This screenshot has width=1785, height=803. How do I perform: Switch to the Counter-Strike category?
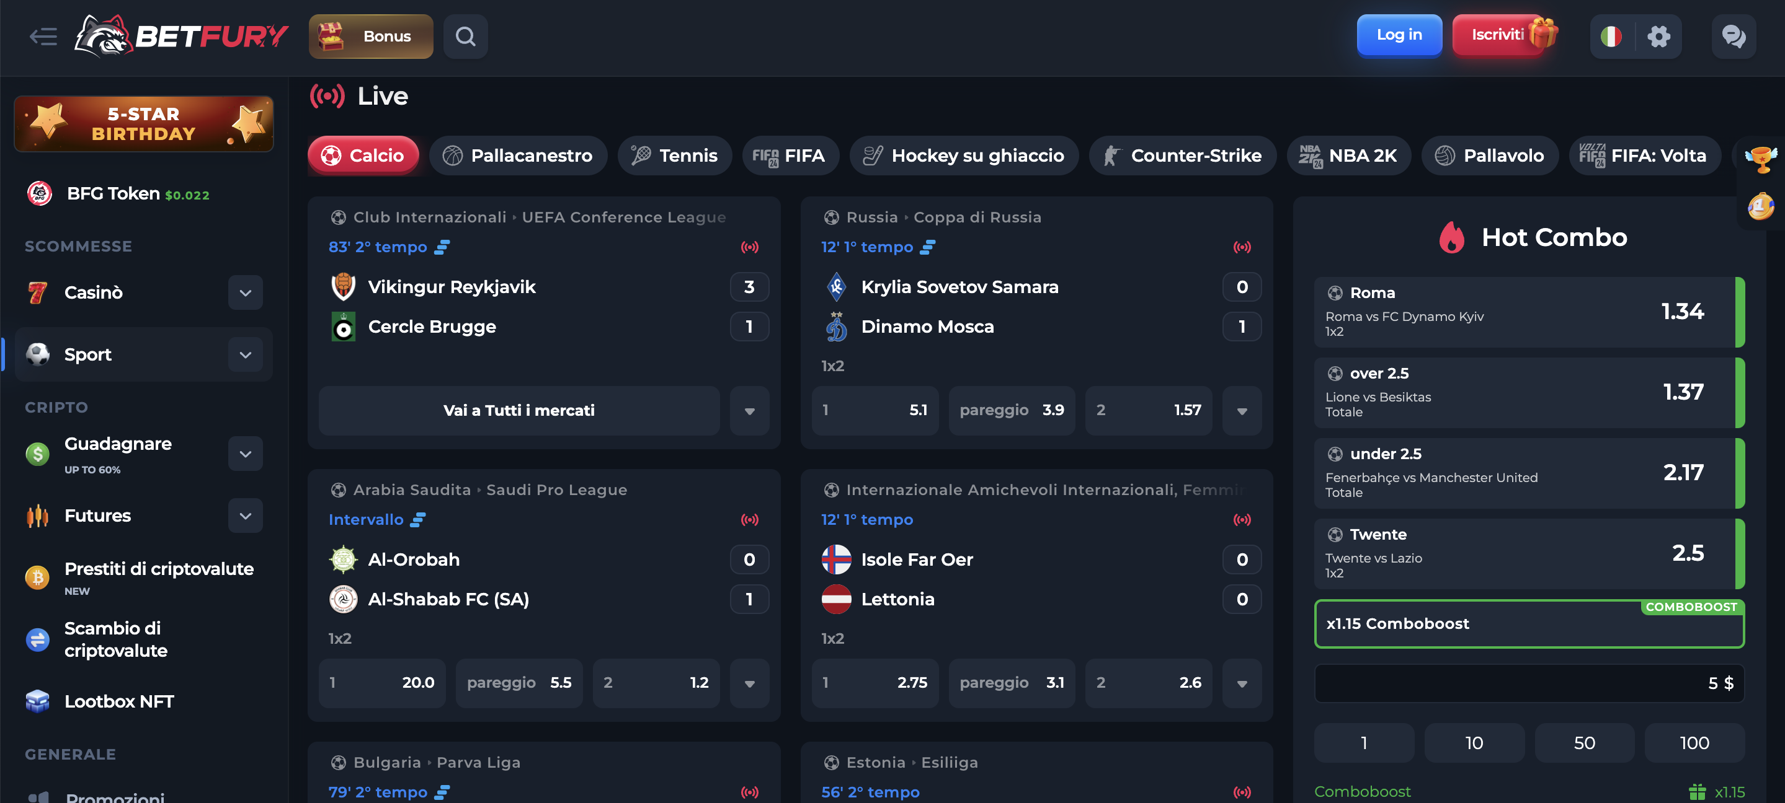click(1182, 155)
